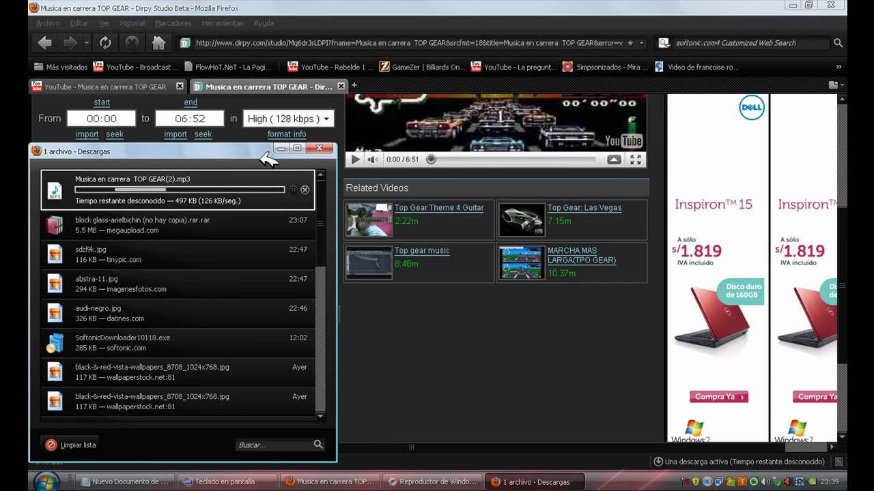The image size is (874, 491).
Task: Open MARCHA MAS LARGA thumbnail
Action: click(x=522, y=263)
